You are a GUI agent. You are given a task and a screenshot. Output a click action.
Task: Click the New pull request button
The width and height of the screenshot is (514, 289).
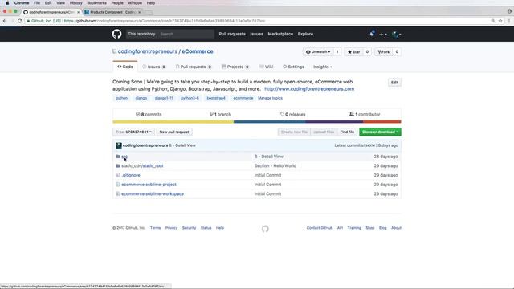point(174,132)
